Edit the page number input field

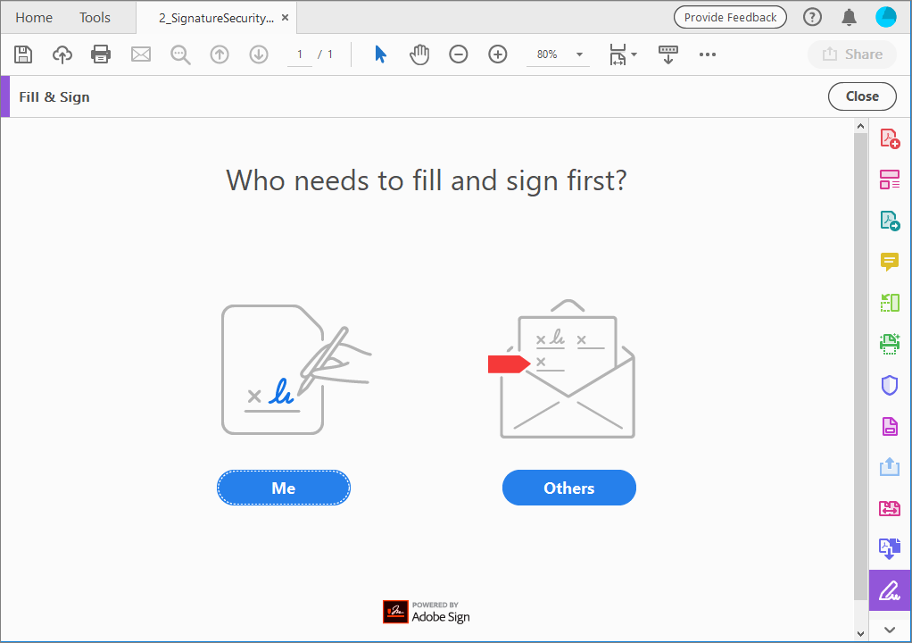300,54
